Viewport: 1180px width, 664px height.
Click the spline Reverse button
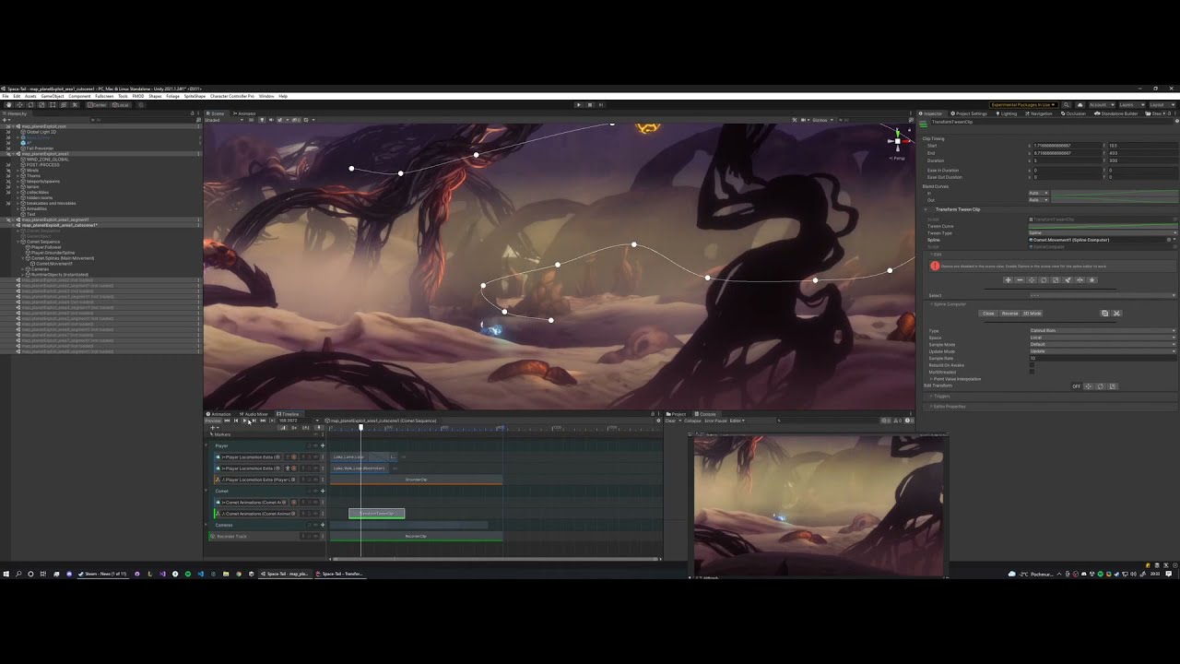coord(1009,314)
